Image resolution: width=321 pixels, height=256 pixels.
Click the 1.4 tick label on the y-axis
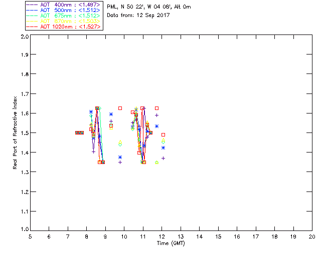[x=25, y=152]
